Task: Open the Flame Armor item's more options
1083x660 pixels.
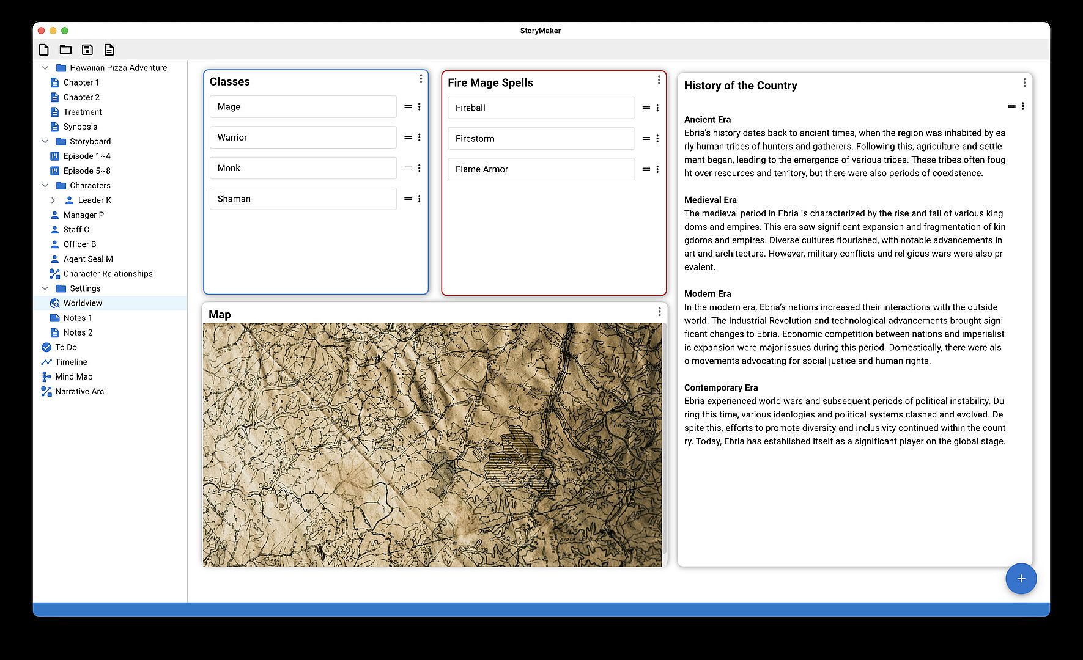Action: coord(657,169)
